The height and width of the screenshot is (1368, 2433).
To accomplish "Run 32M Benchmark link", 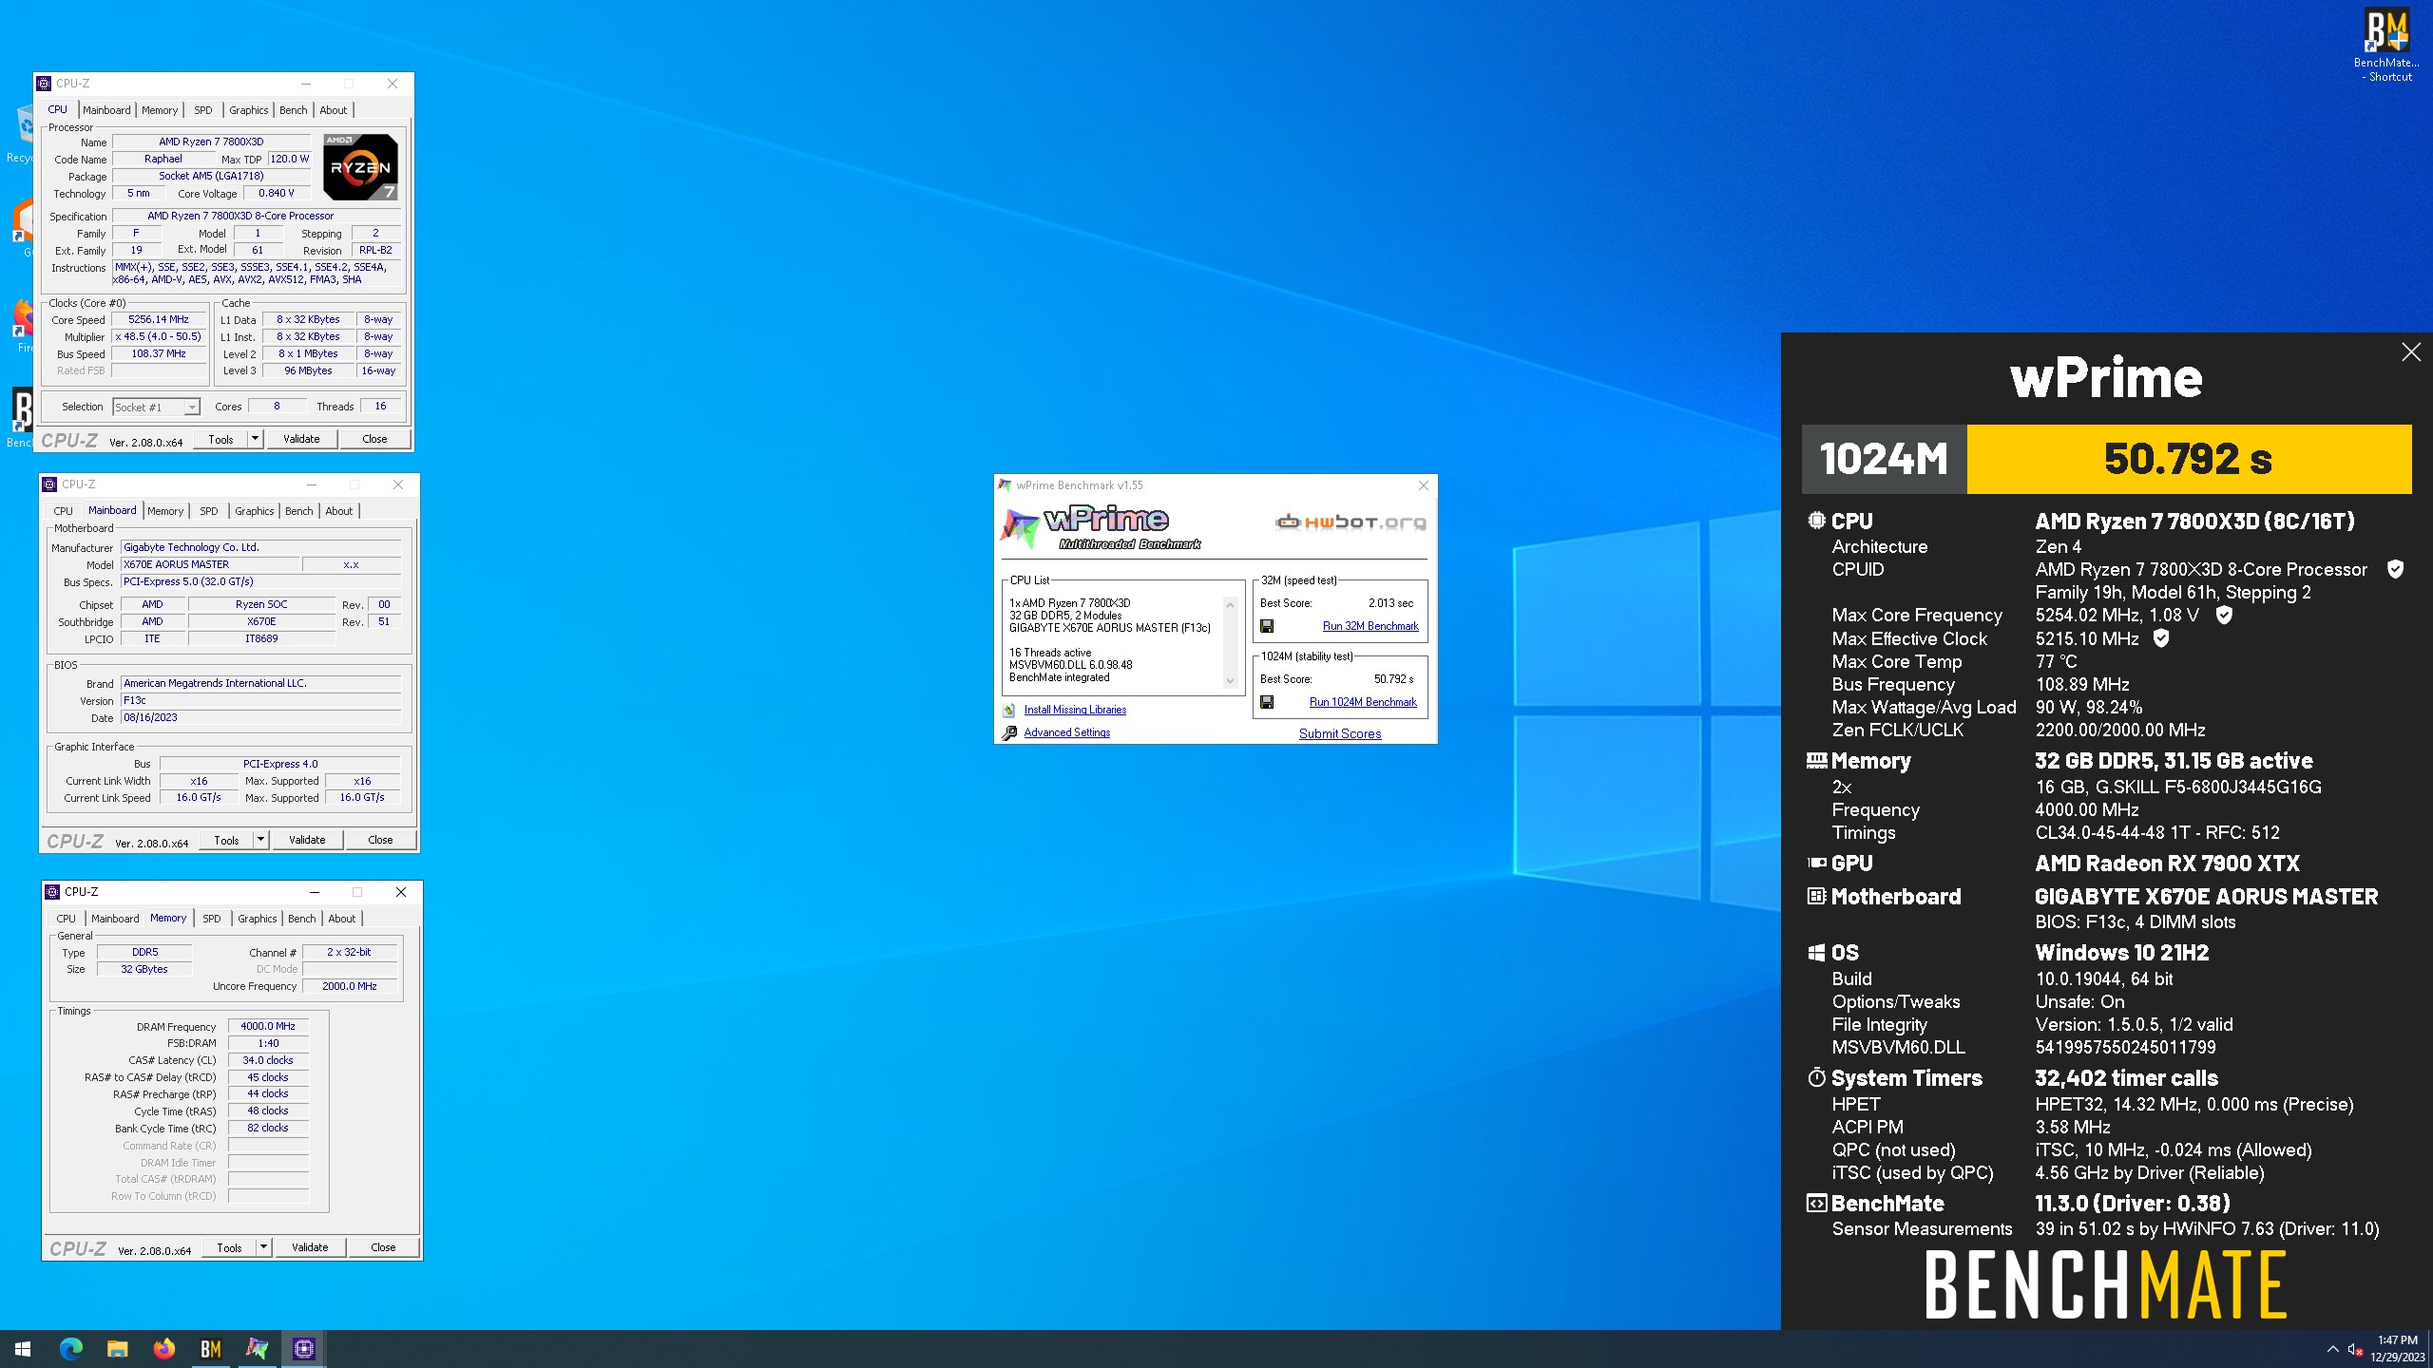I will click(x=1370, y=626).
